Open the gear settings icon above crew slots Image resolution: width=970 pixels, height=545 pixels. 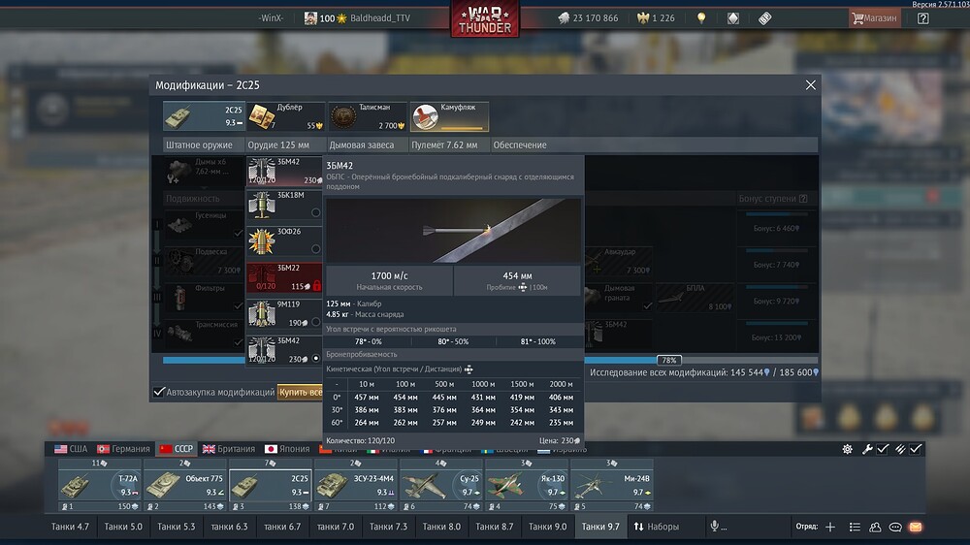pos(847,449)
